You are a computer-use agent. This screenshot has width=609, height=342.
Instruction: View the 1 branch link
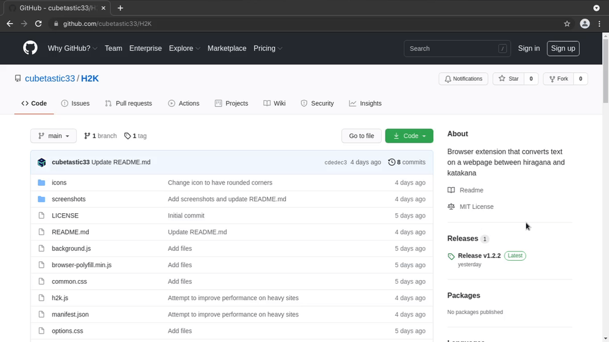pos(100,136)
